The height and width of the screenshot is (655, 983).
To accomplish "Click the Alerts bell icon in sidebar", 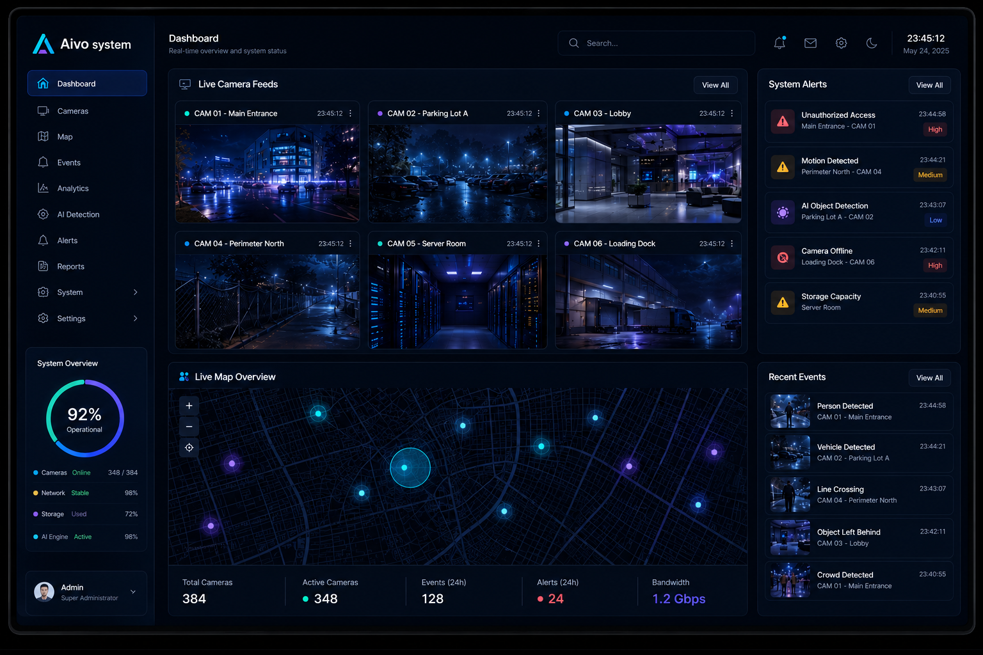I will (x=43, y=241).
